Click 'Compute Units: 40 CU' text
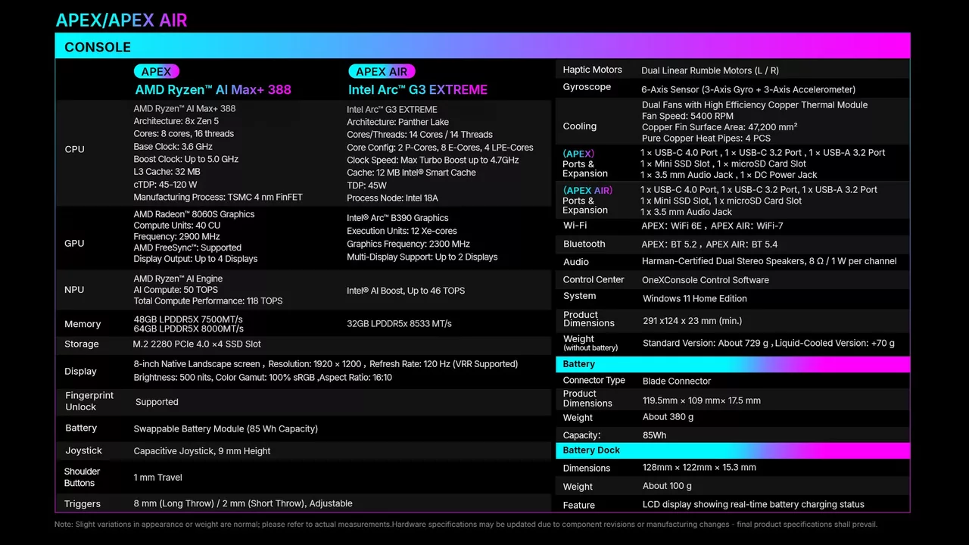 coord(177,226)
